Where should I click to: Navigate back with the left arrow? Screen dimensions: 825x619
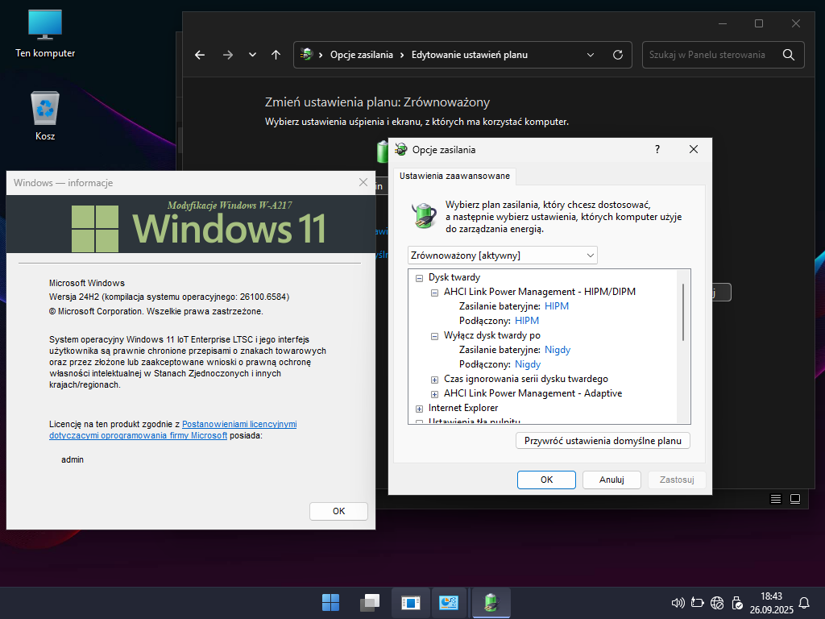tap(200, 55)
